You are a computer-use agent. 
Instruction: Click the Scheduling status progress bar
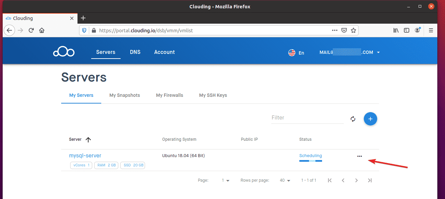coord(311,161)
